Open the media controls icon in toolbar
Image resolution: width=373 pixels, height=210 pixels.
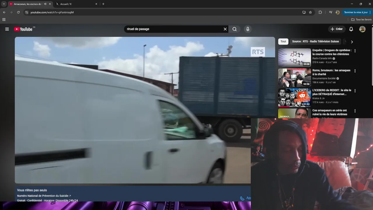(x=330, y=12)
